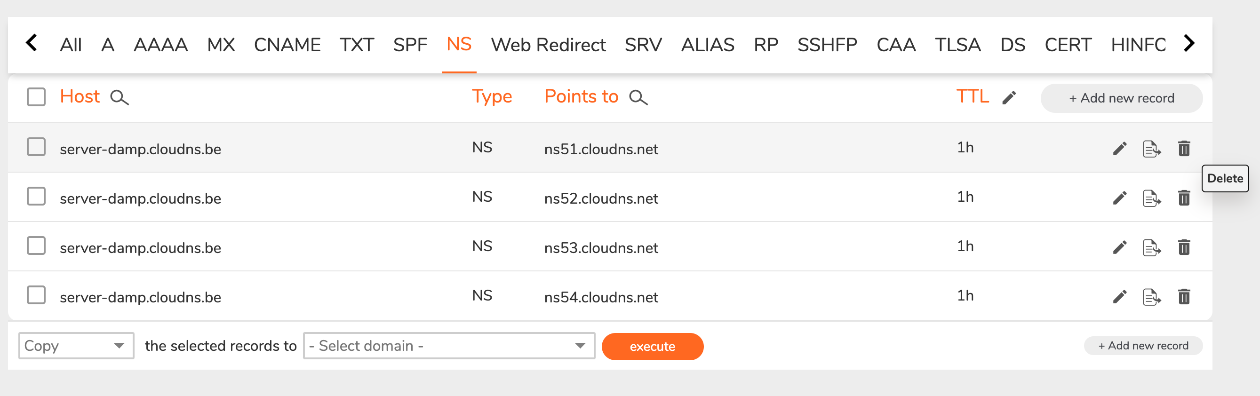Image resolution: width=1260 pixels, height=396 pixels.
Task: Edit the ns54.cloudns.net record
Action: tap(1120, 296)
